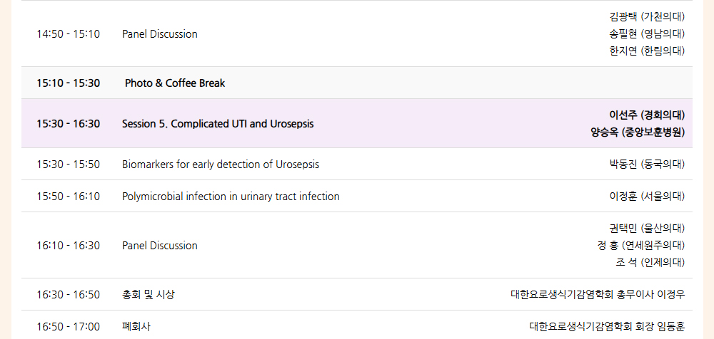Click the Photo & Coffee Break row
The image size is (714, 339).
(357, 83)
